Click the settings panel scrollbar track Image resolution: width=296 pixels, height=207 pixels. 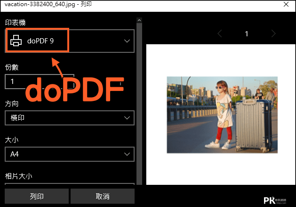point(139,104)
